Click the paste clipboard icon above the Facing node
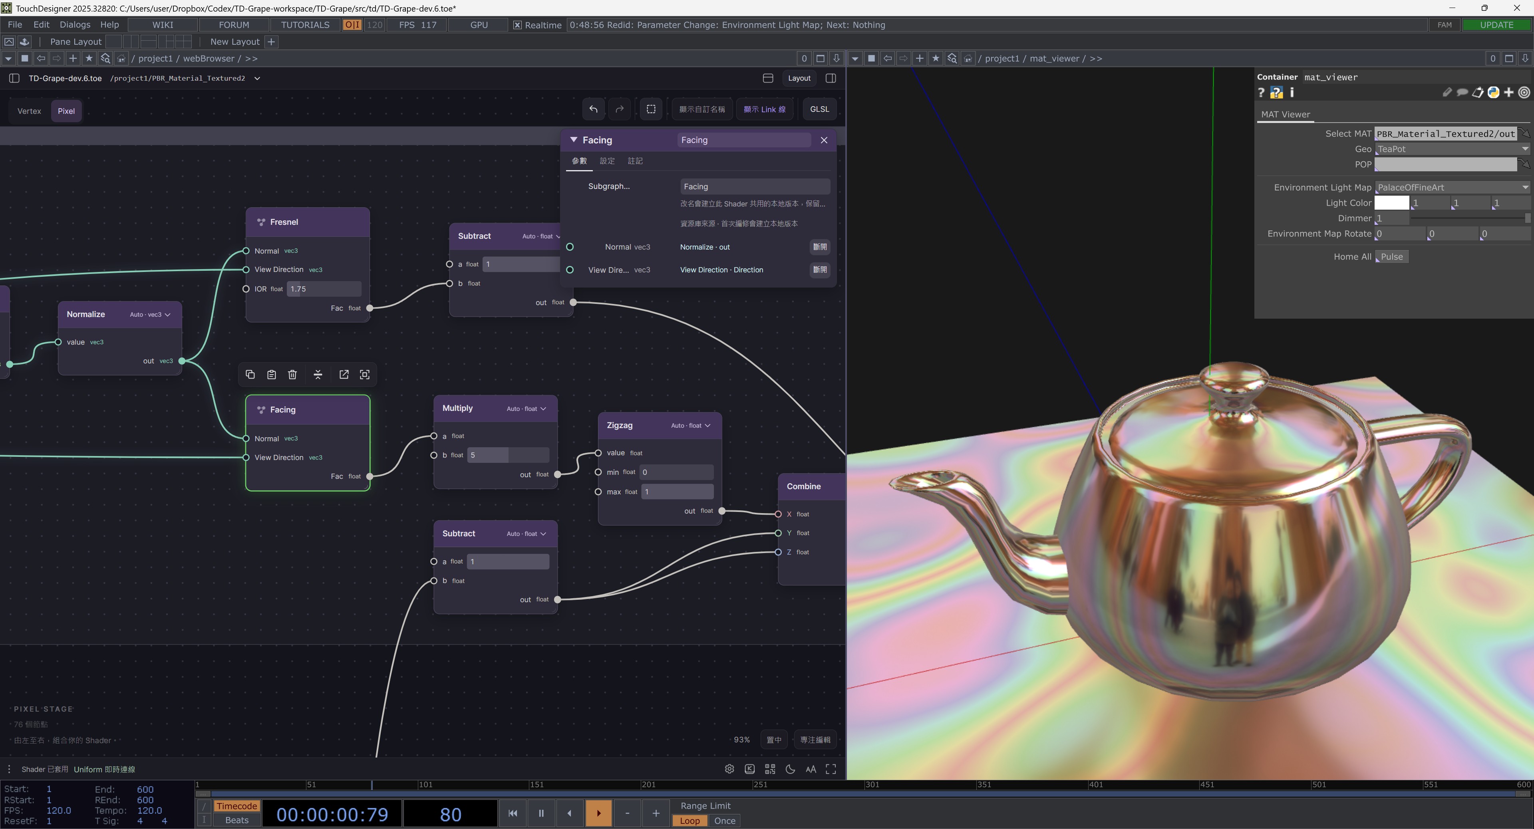Viewport: 1534px width, 829px height. point(272,374)
